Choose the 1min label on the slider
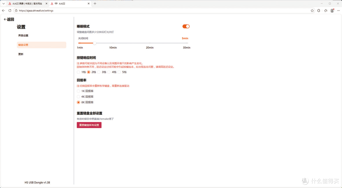342x188 pixels. click(80, 47)
